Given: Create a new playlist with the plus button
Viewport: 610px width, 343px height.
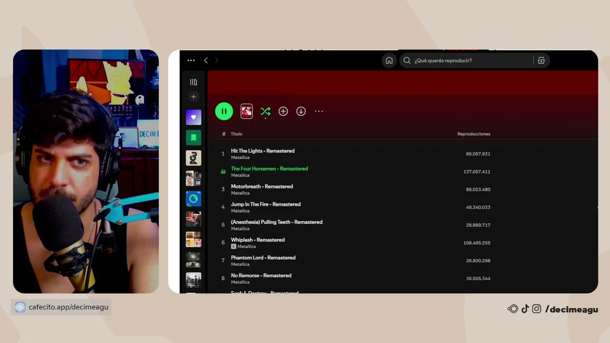Looking at the screenshot, I should (x=193, y=97).
